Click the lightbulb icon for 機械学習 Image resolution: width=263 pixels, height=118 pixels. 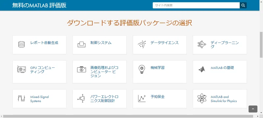click(x=142, y=70)
